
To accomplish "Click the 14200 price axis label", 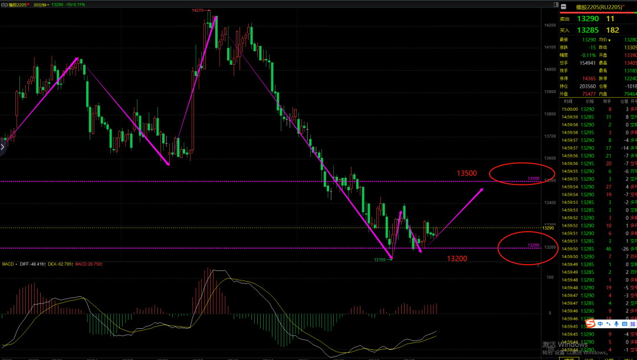I will coord(550,25).
